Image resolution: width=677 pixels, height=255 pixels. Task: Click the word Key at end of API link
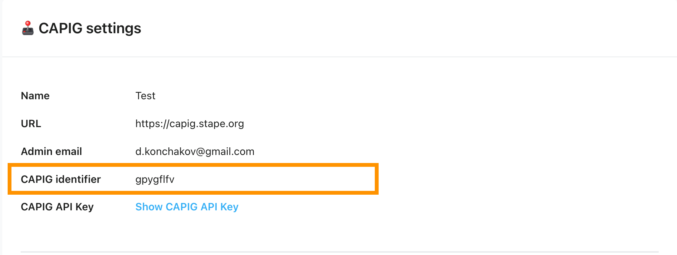coord(229,207)
